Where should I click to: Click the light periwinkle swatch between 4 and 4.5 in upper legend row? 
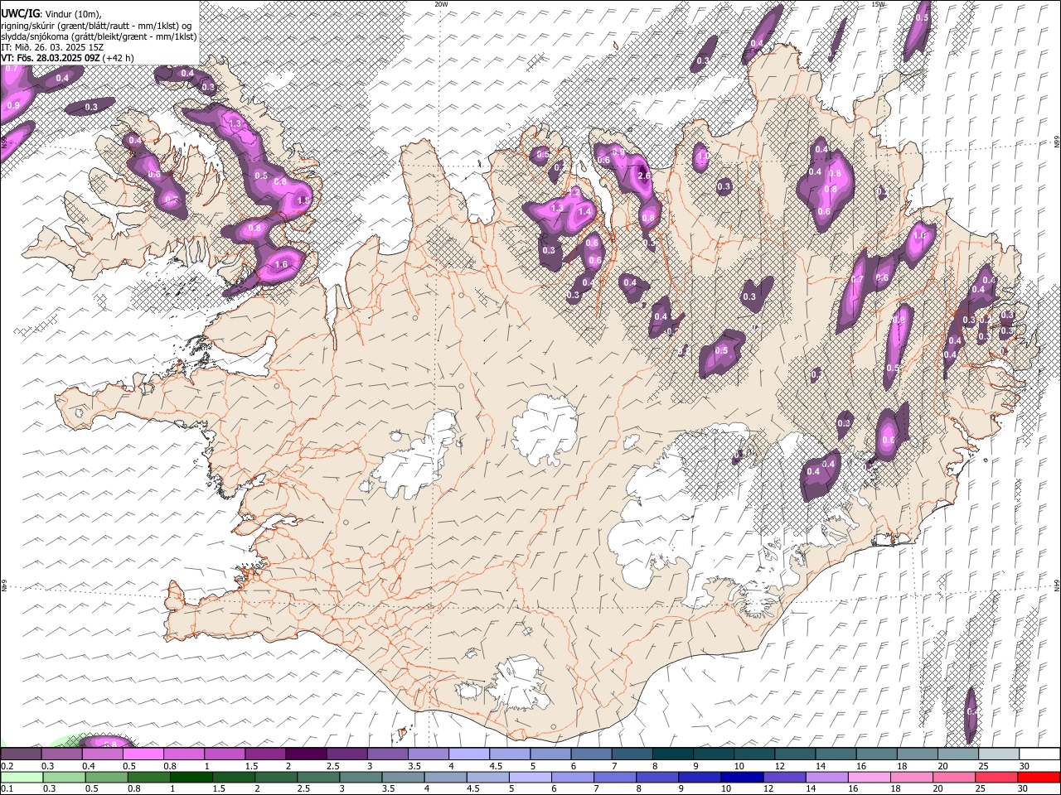click(469, 754)
